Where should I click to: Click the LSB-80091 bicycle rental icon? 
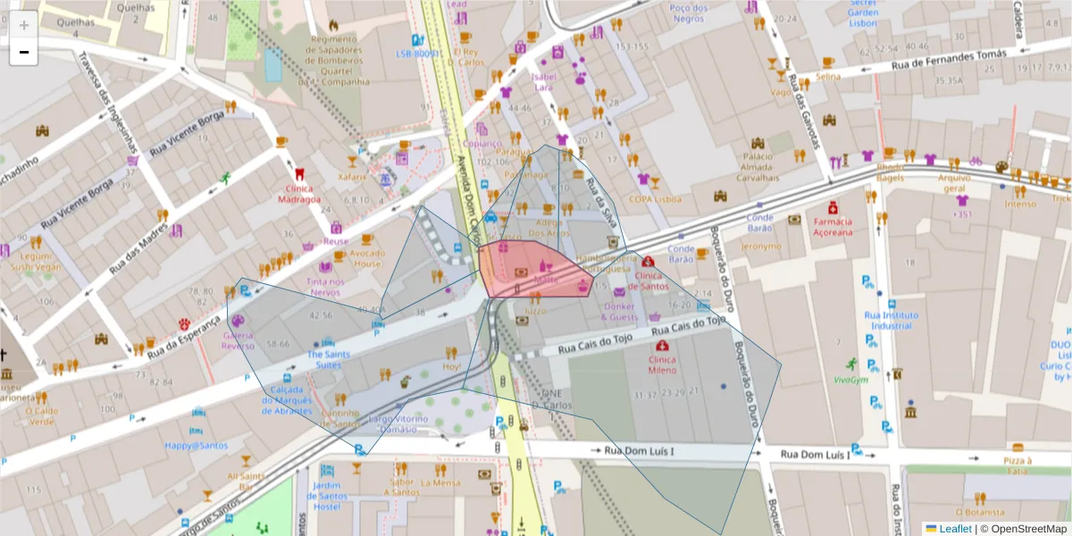pos(415,41)
